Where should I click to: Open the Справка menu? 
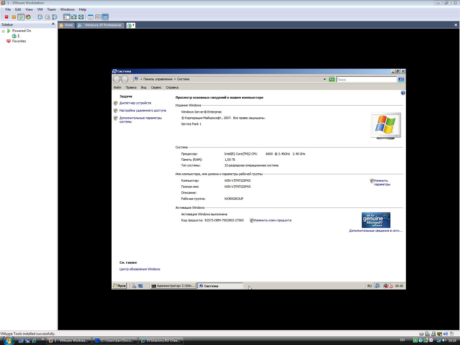172,87
